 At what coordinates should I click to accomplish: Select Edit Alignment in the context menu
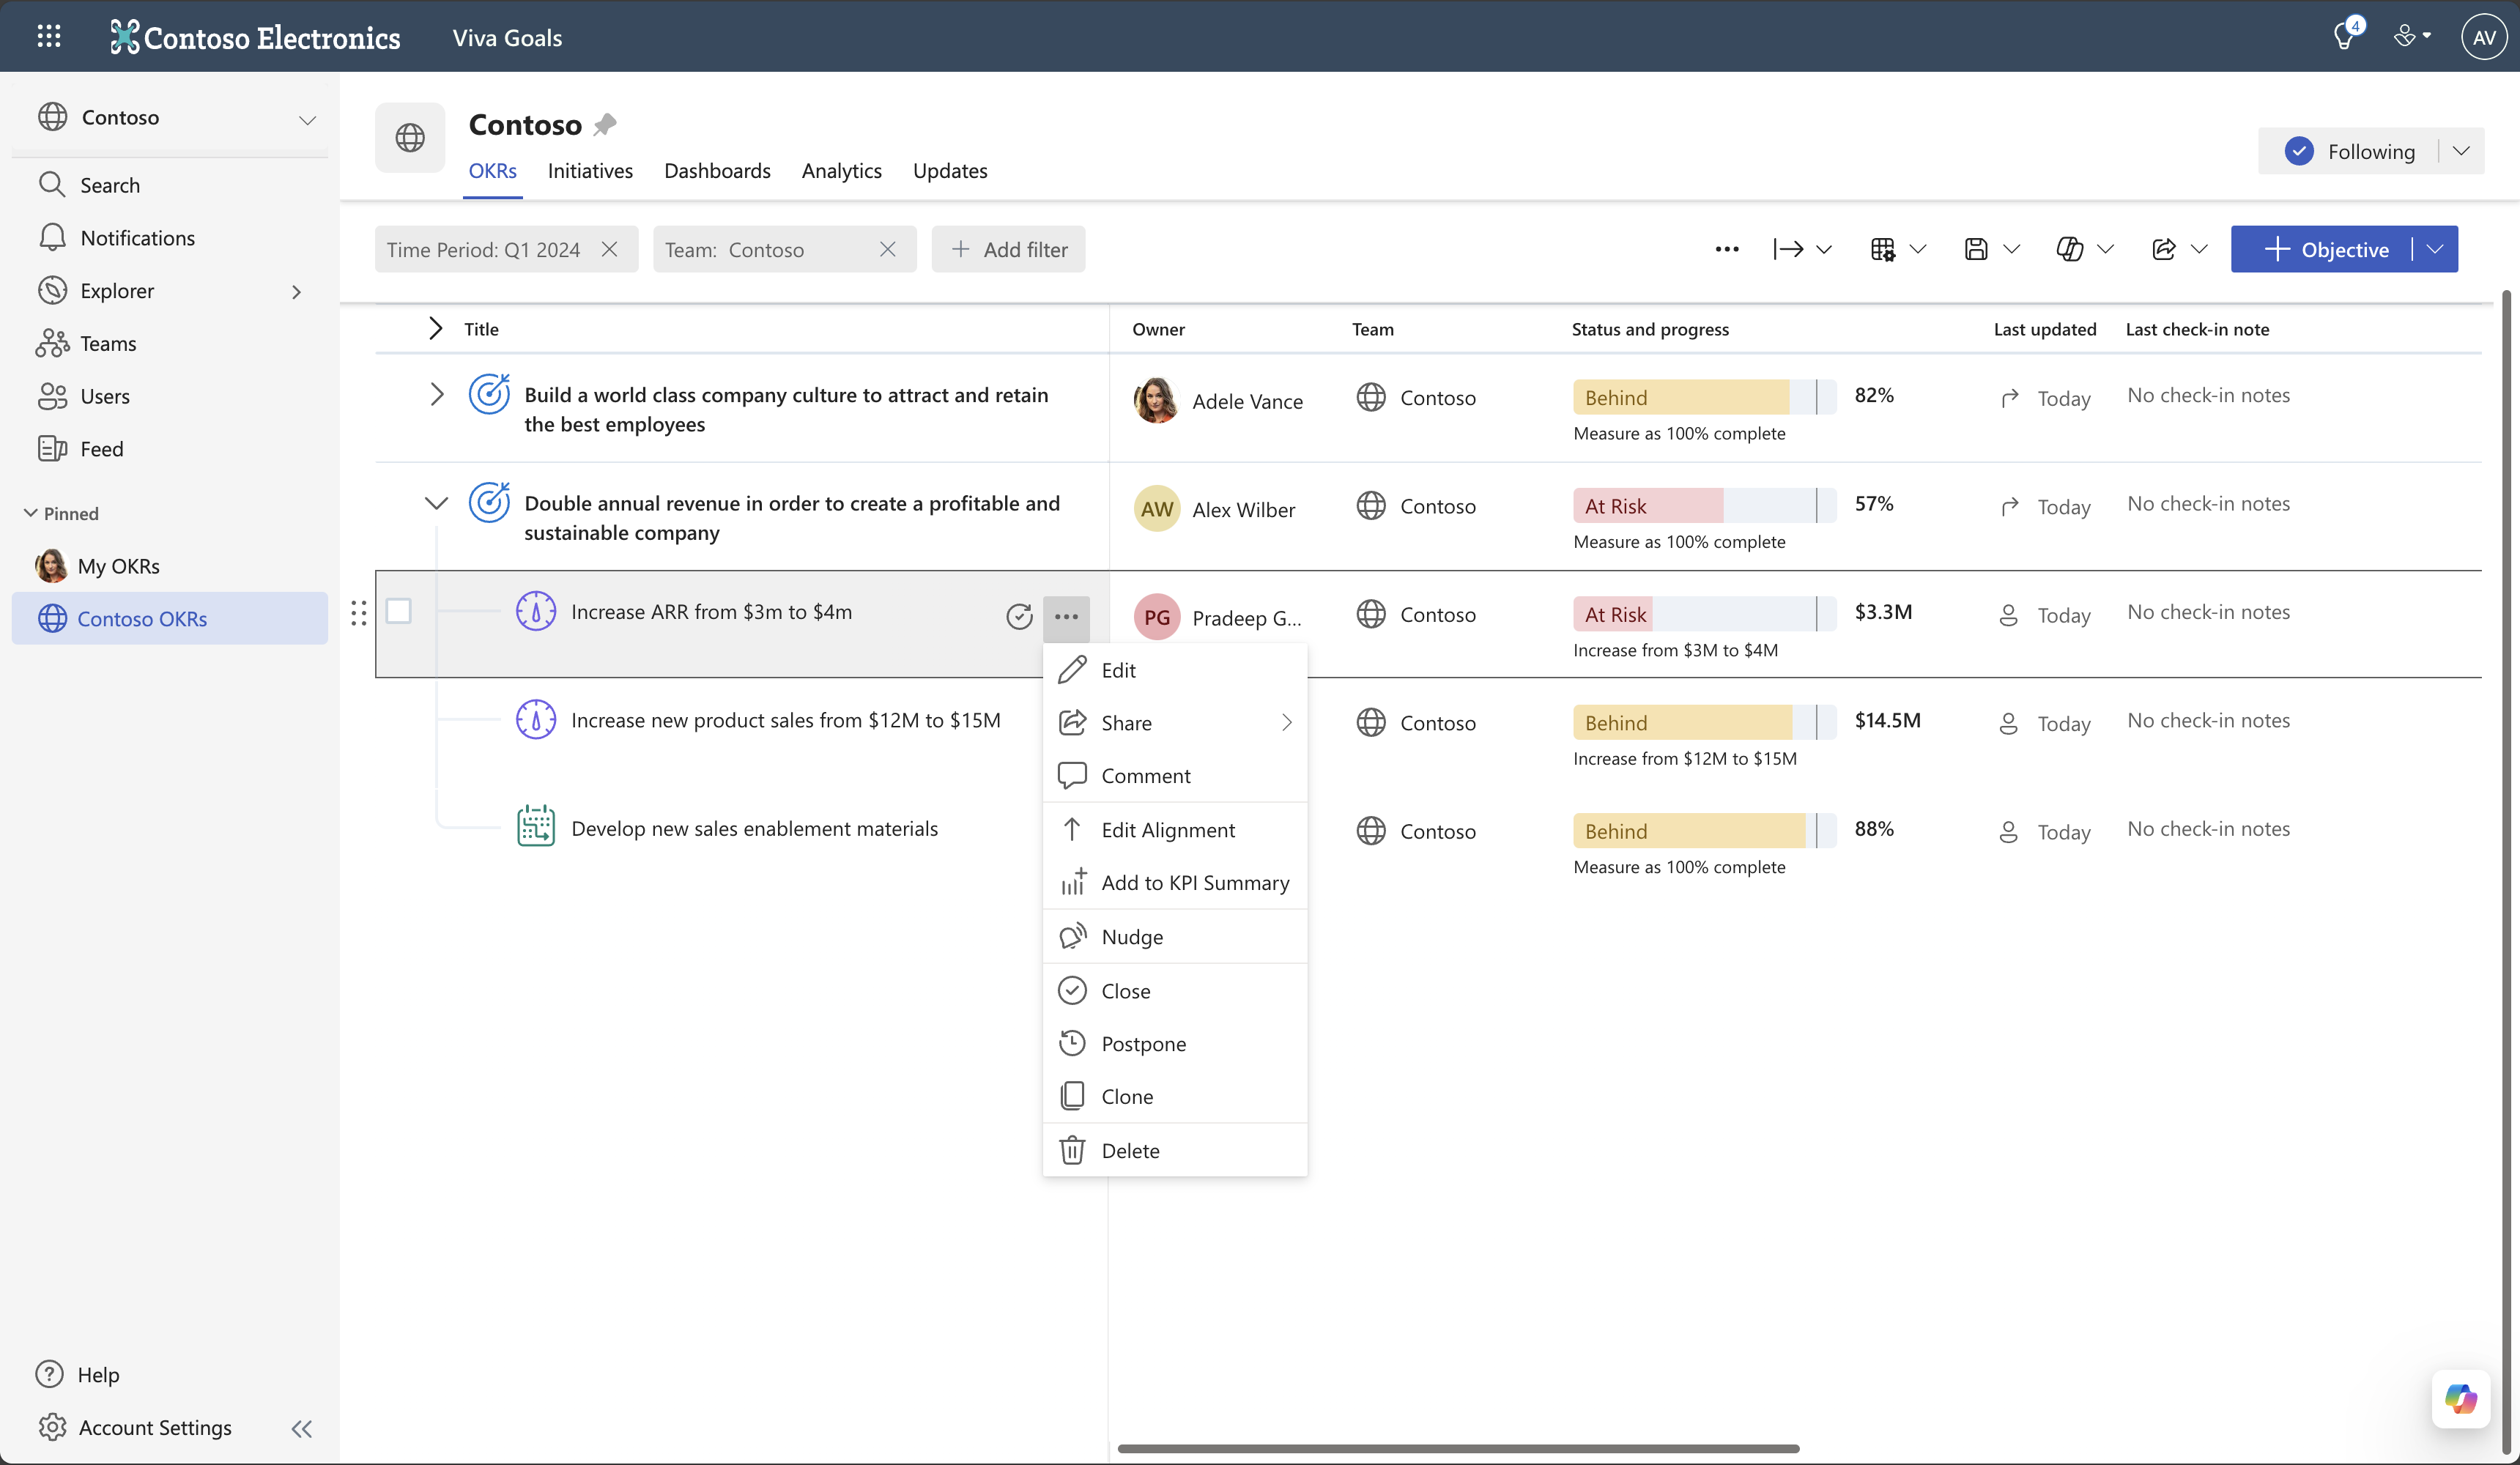pyautogui.click(x=1175, y=830)
